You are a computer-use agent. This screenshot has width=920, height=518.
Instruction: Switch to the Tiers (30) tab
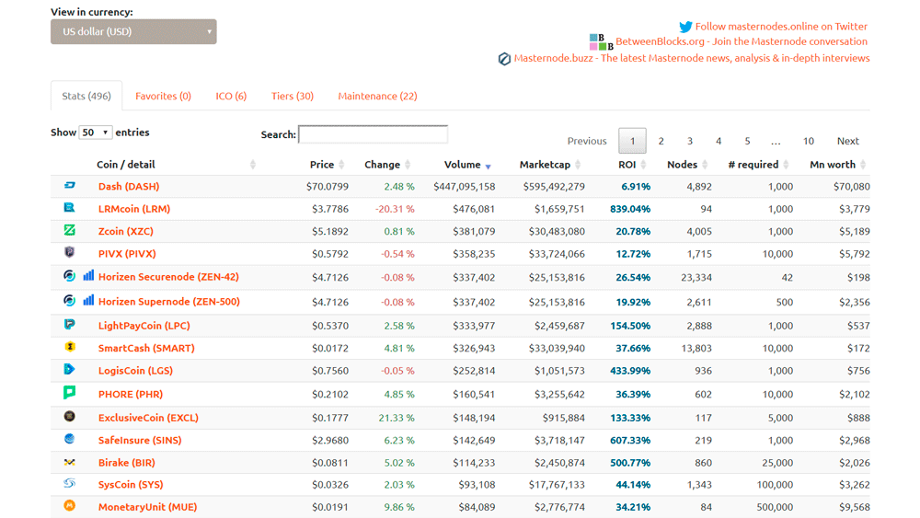pos(293,97)
